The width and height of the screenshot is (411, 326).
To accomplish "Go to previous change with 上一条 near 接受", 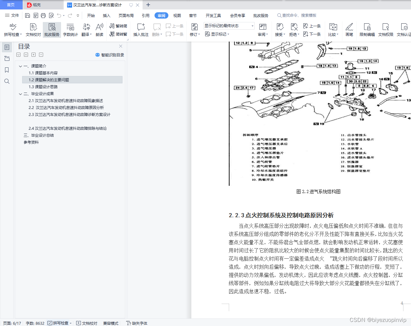I will 312,26.
